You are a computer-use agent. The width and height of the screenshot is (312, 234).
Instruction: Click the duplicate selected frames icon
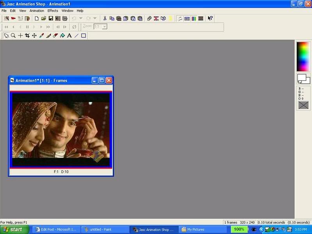click(x=163, y=18)
